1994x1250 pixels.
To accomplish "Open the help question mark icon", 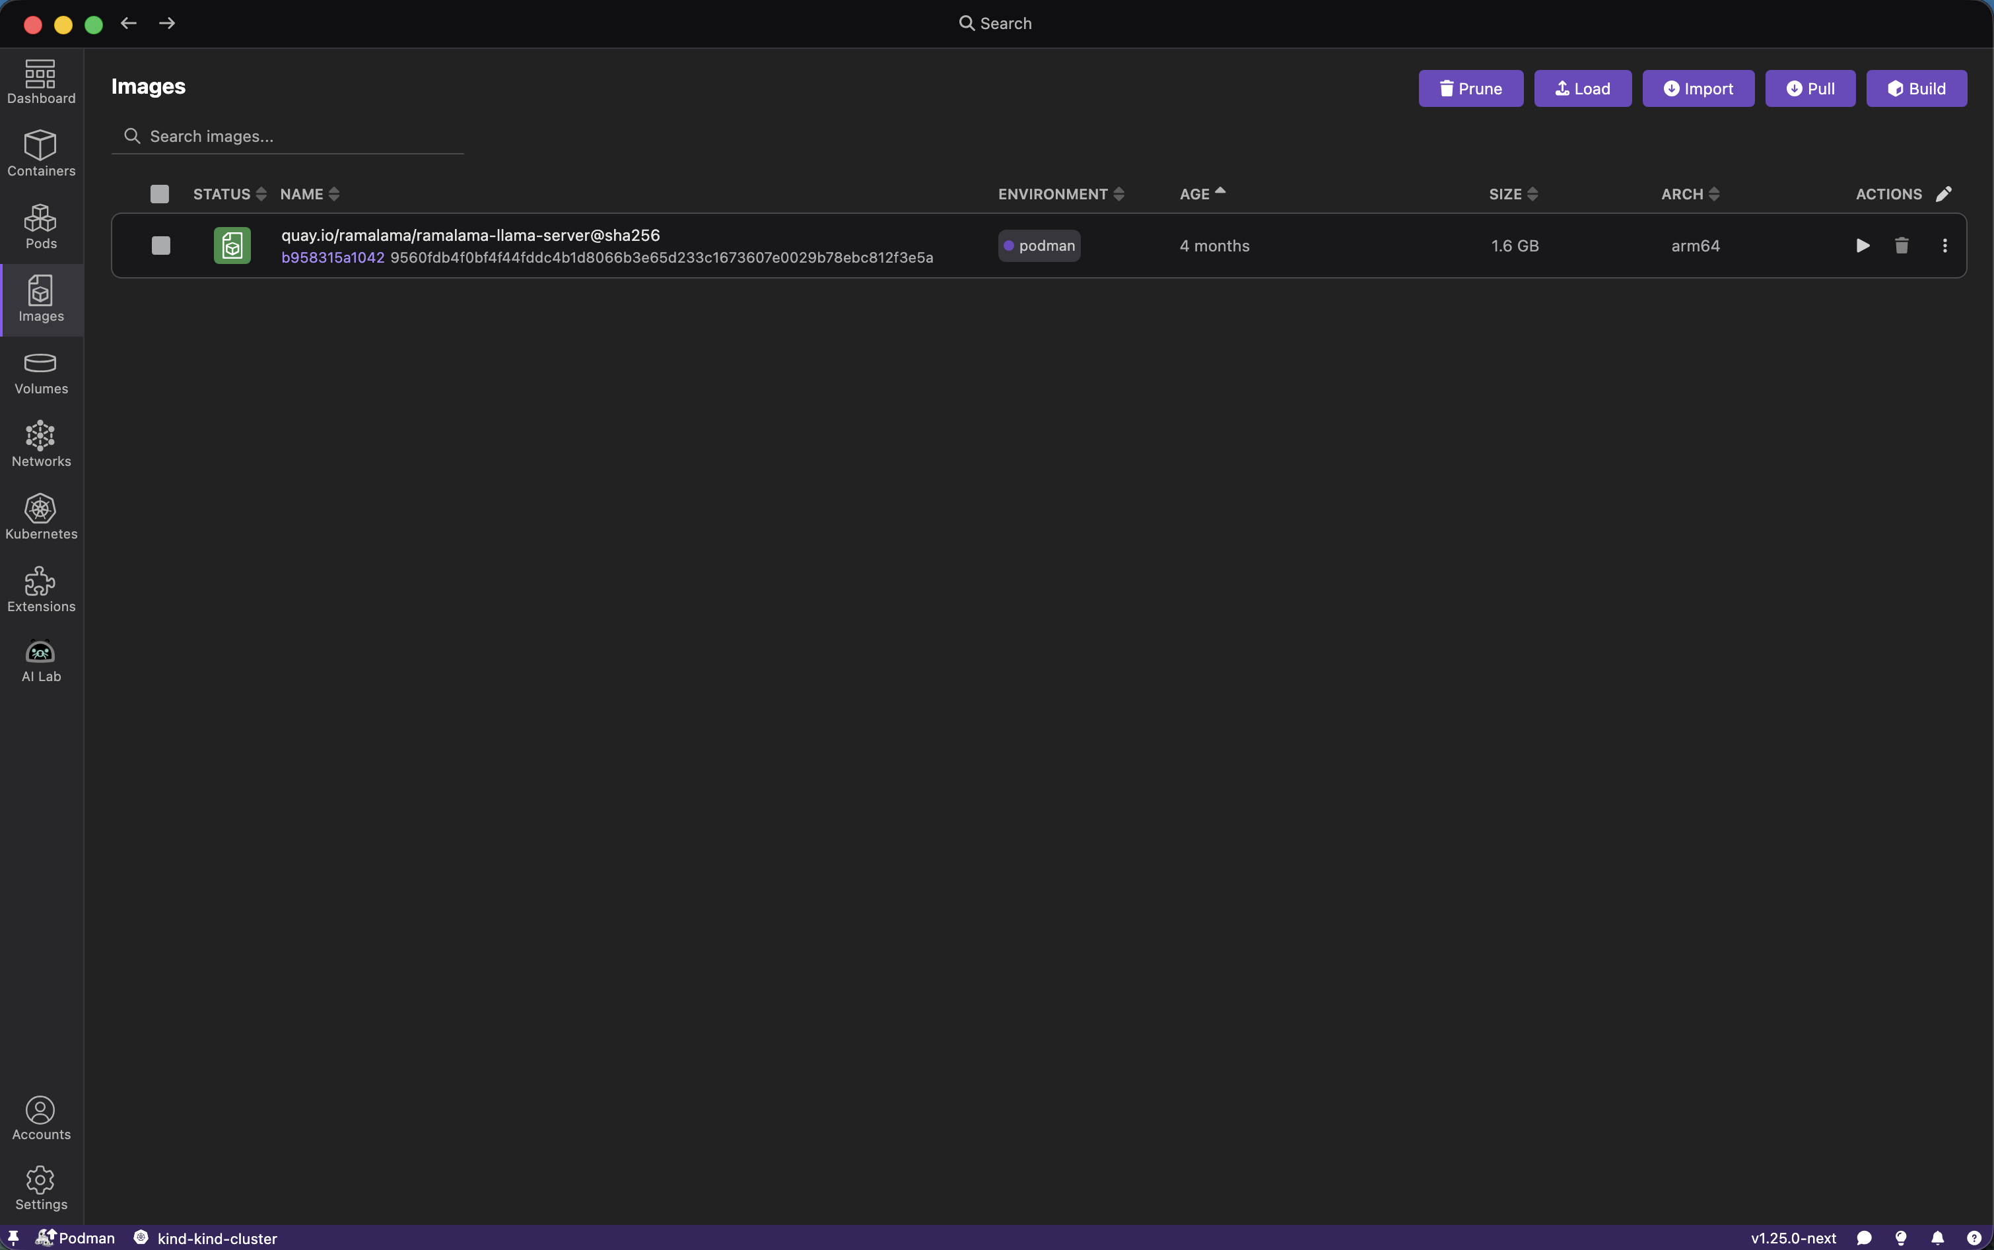I will [1974, 1237].
